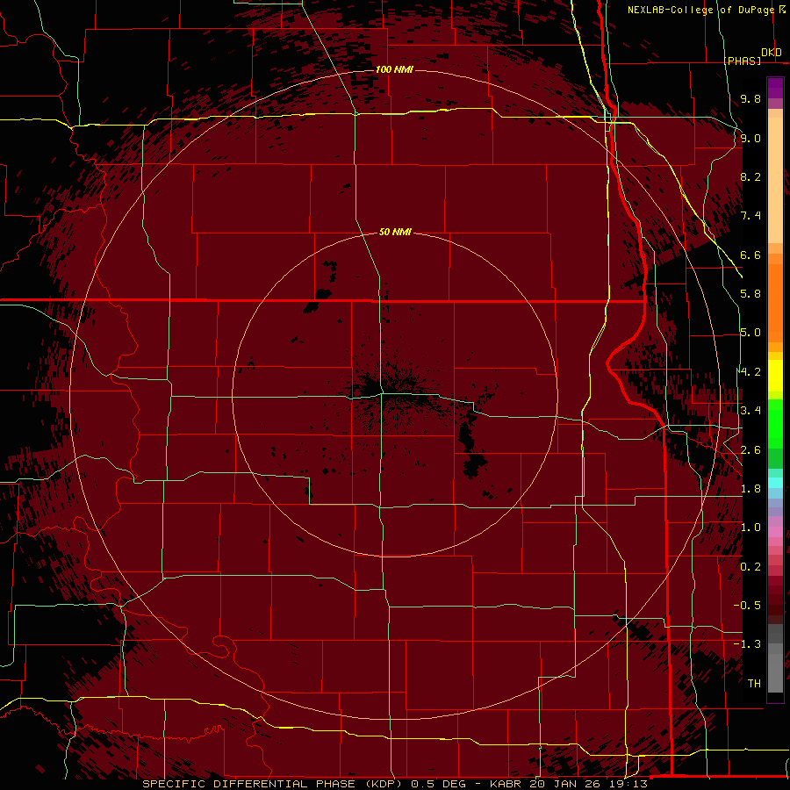Click the 0.2 value on the legend
The height and width of the screenshot is (790, 790).
tap(750, 567)
